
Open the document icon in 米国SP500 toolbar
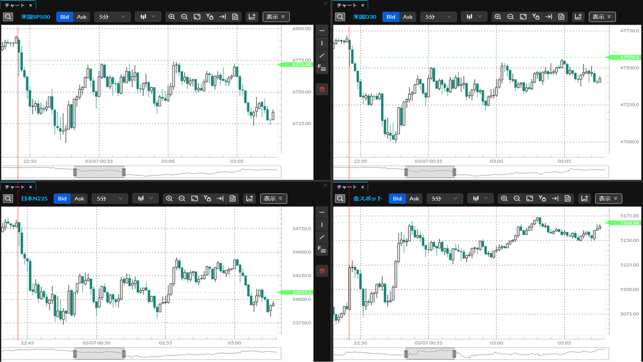point(235,17)
